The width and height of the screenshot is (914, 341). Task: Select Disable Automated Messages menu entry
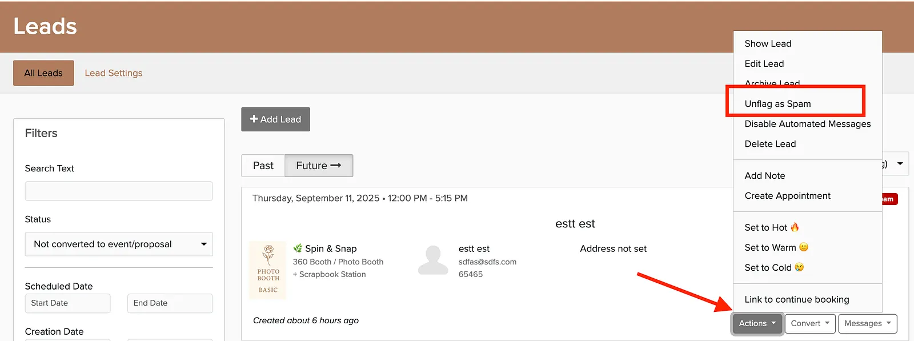(807, 124)
